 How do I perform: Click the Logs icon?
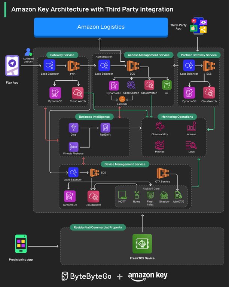coord(191,145)
